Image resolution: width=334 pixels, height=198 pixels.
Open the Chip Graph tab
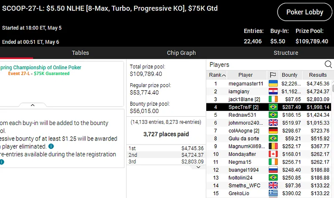tap(181, 53)
